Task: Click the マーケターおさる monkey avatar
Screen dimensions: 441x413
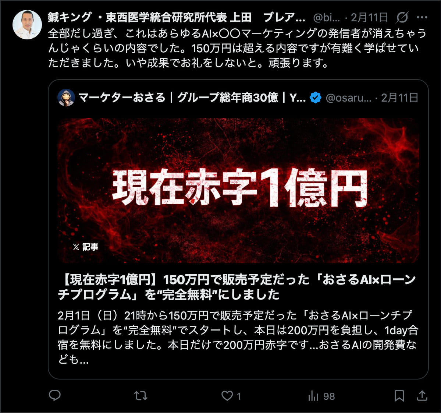Action: point(66,98)
